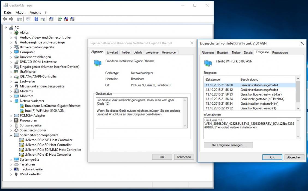Click Alle Ereignisse anzeigen button
This screenshot has width=308, height=191.
click(228, 145)
